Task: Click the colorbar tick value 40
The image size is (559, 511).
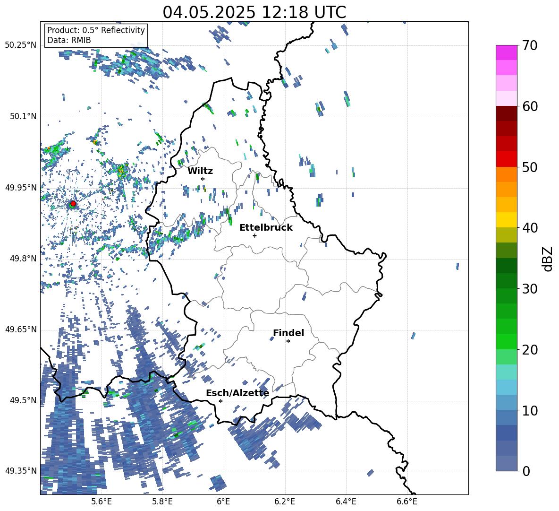Action: [530, 228]
